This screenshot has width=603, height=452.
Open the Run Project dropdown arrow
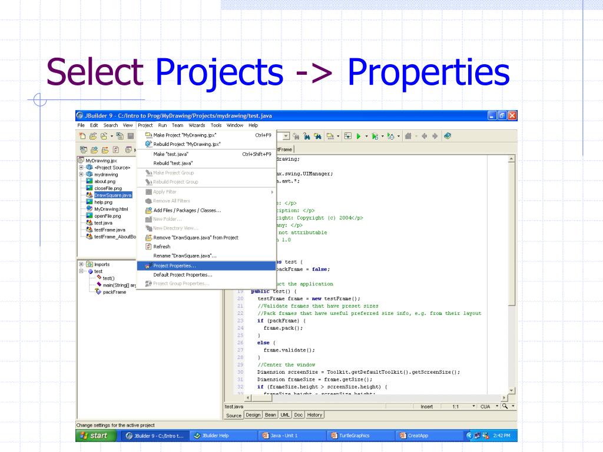click(366, 136)
